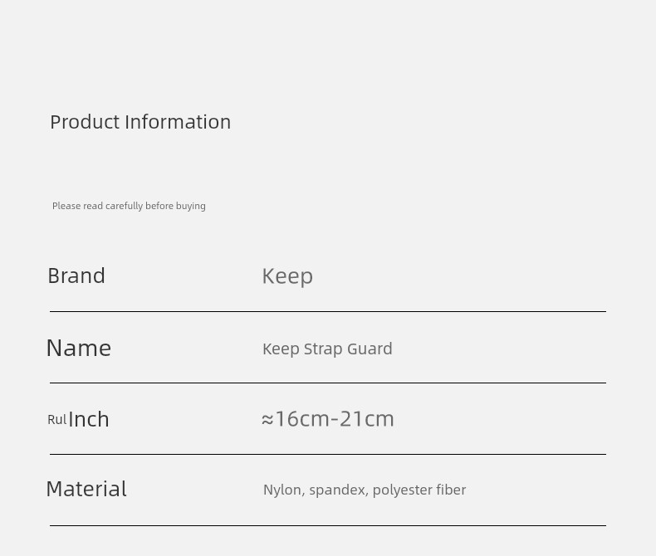Image resolution: width=656 pixels, height=556 pixels.
Task: Click the divider line below Name
Action: (327, 383)
